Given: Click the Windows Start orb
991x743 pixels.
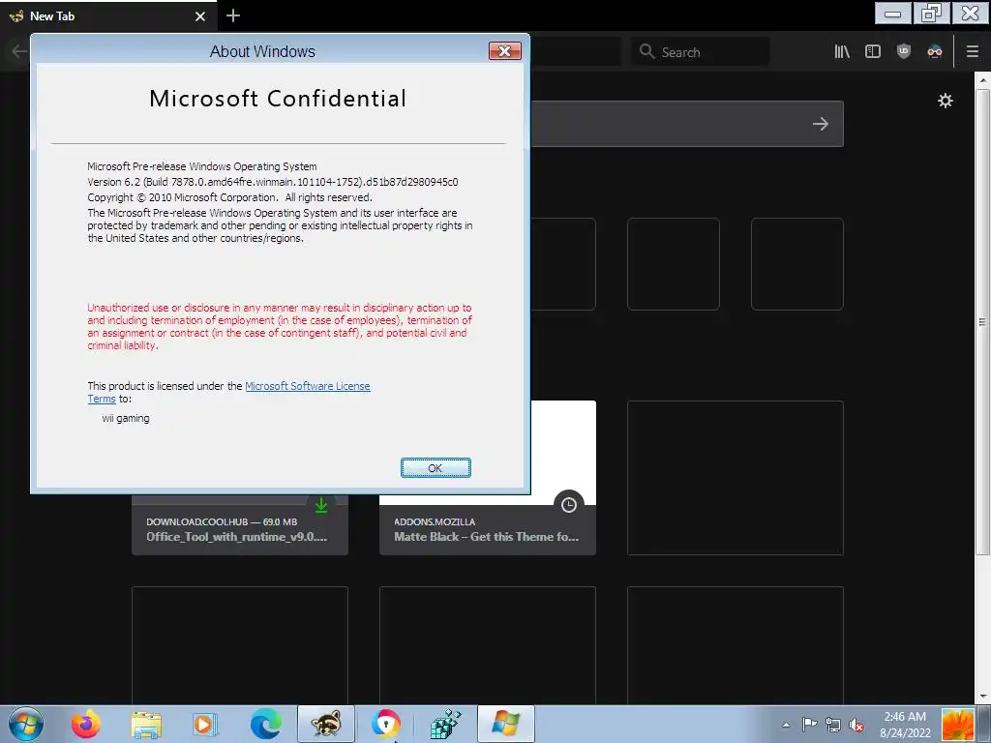Looking at the screenshot, I should (26, 724).
